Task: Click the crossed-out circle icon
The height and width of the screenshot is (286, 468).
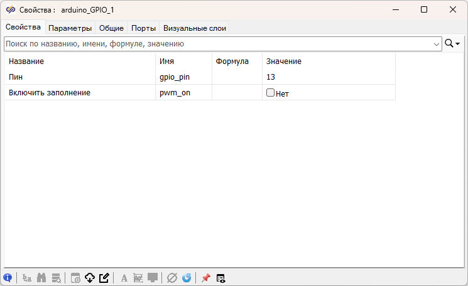Action: [172, 278]
